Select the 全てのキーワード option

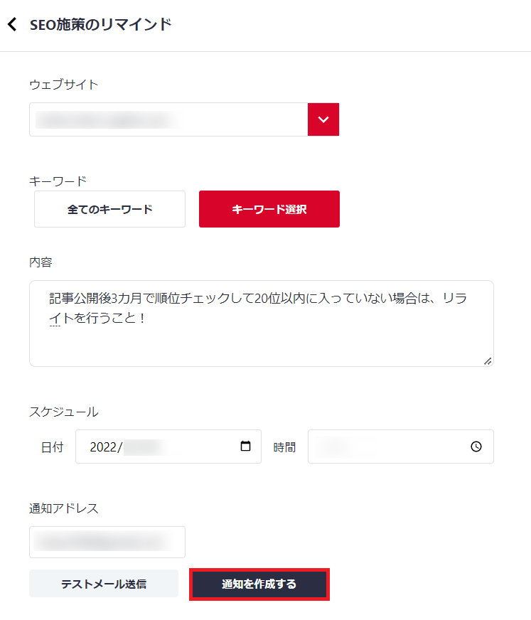(x=110, y=209)
